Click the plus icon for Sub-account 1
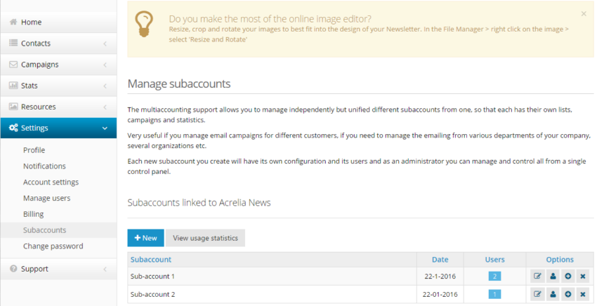This screenshot has height=306, width=597. pyautogui.click(x=568, y=277)
